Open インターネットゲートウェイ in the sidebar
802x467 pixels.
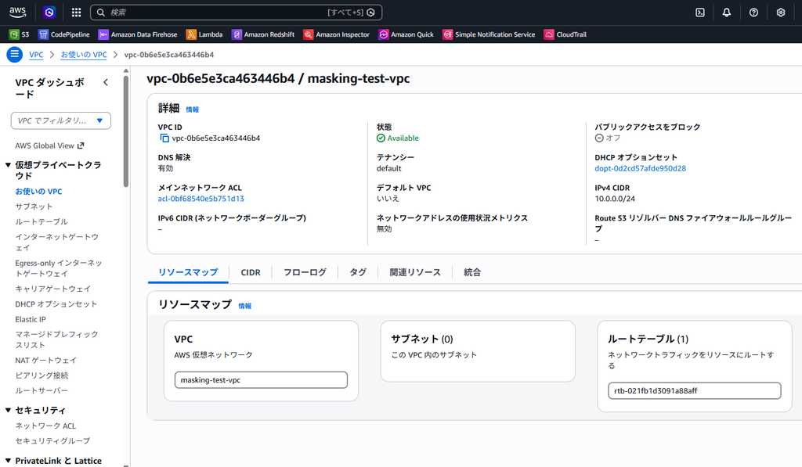(56, 242)
